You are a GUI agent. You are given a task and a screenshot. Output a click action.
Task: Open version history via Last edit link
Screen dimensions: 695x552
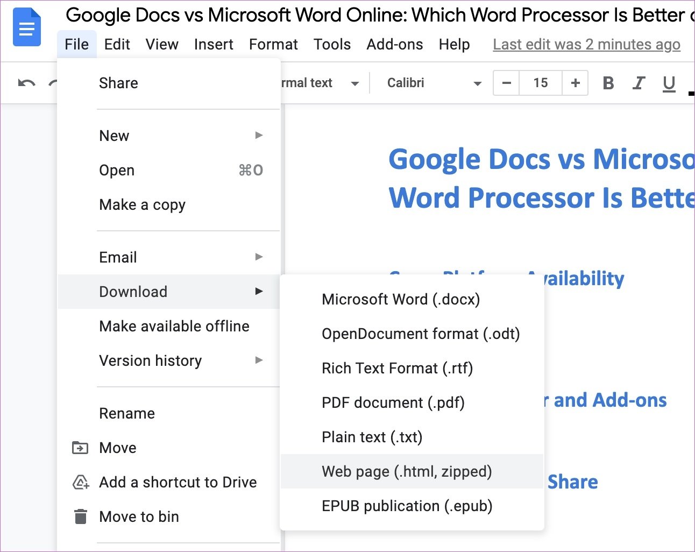pyautogui.click(x=586, y=45)
